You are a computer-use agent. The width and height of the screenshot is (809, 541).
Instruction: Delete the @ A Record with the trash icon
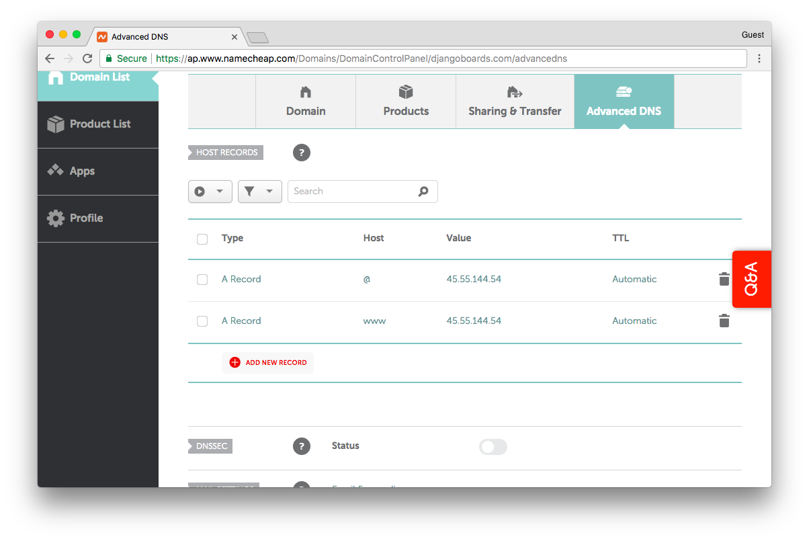point(724,279)
